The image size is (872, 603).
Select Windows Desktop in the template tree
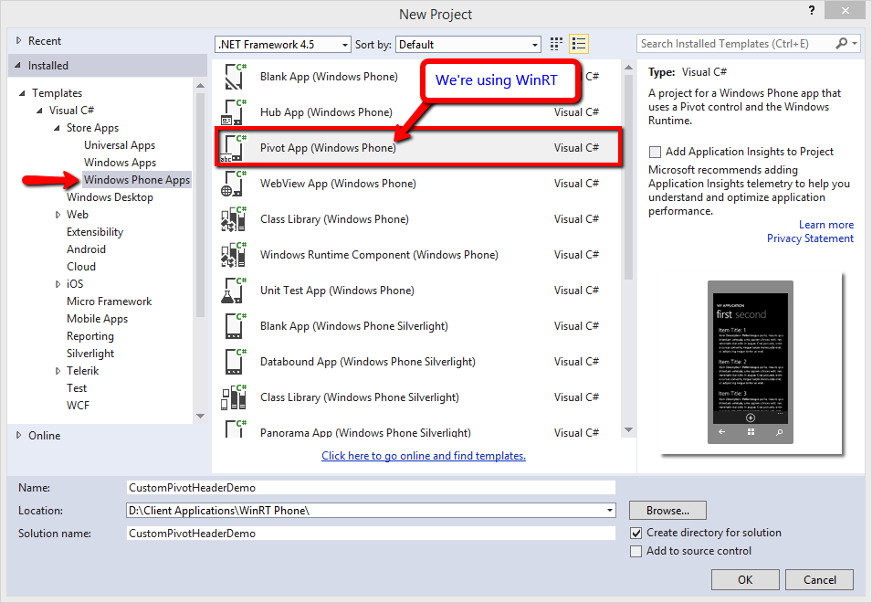point(110,197)
